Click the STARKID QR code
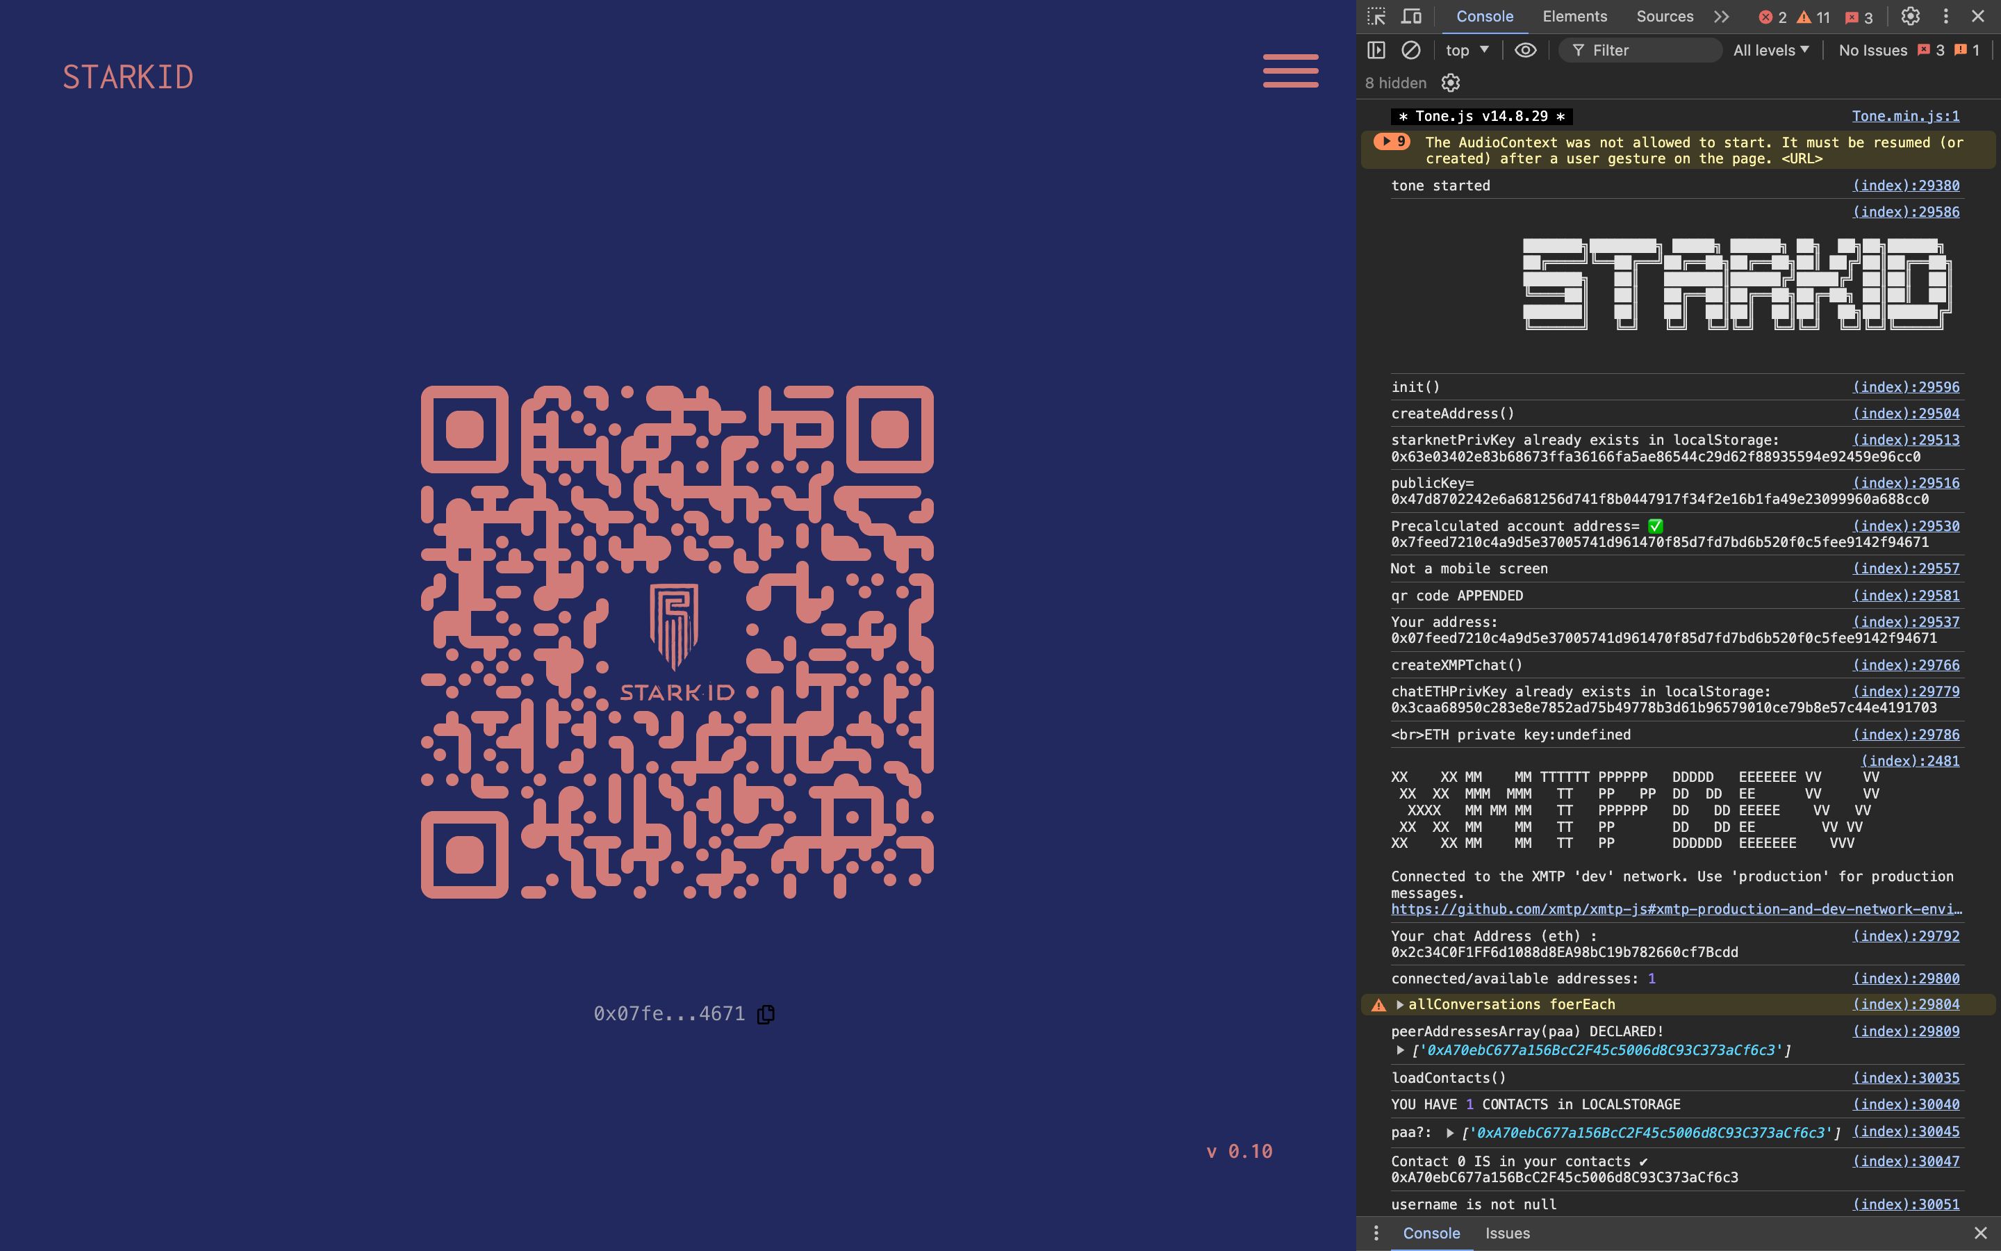 677,642
